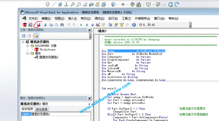The width and height of the screenshot is (219, 121).
Task: Toggle Folders icon in project panel
Action: pyautogui.click(x=36, y=36)
